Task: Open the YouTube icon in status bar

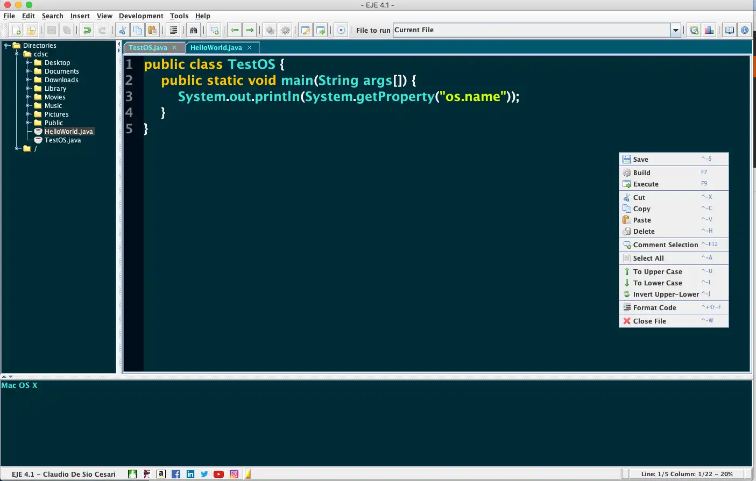Action: 219,474
